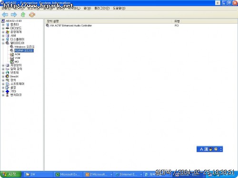Select the 멀티미디어 speaker icon in tree

point(8,43)
